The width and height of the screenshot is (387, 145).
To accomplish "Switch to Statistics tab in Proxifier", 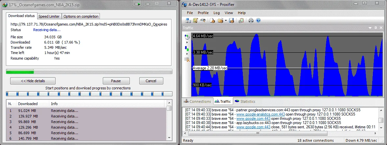I will [x=245, y=101].
